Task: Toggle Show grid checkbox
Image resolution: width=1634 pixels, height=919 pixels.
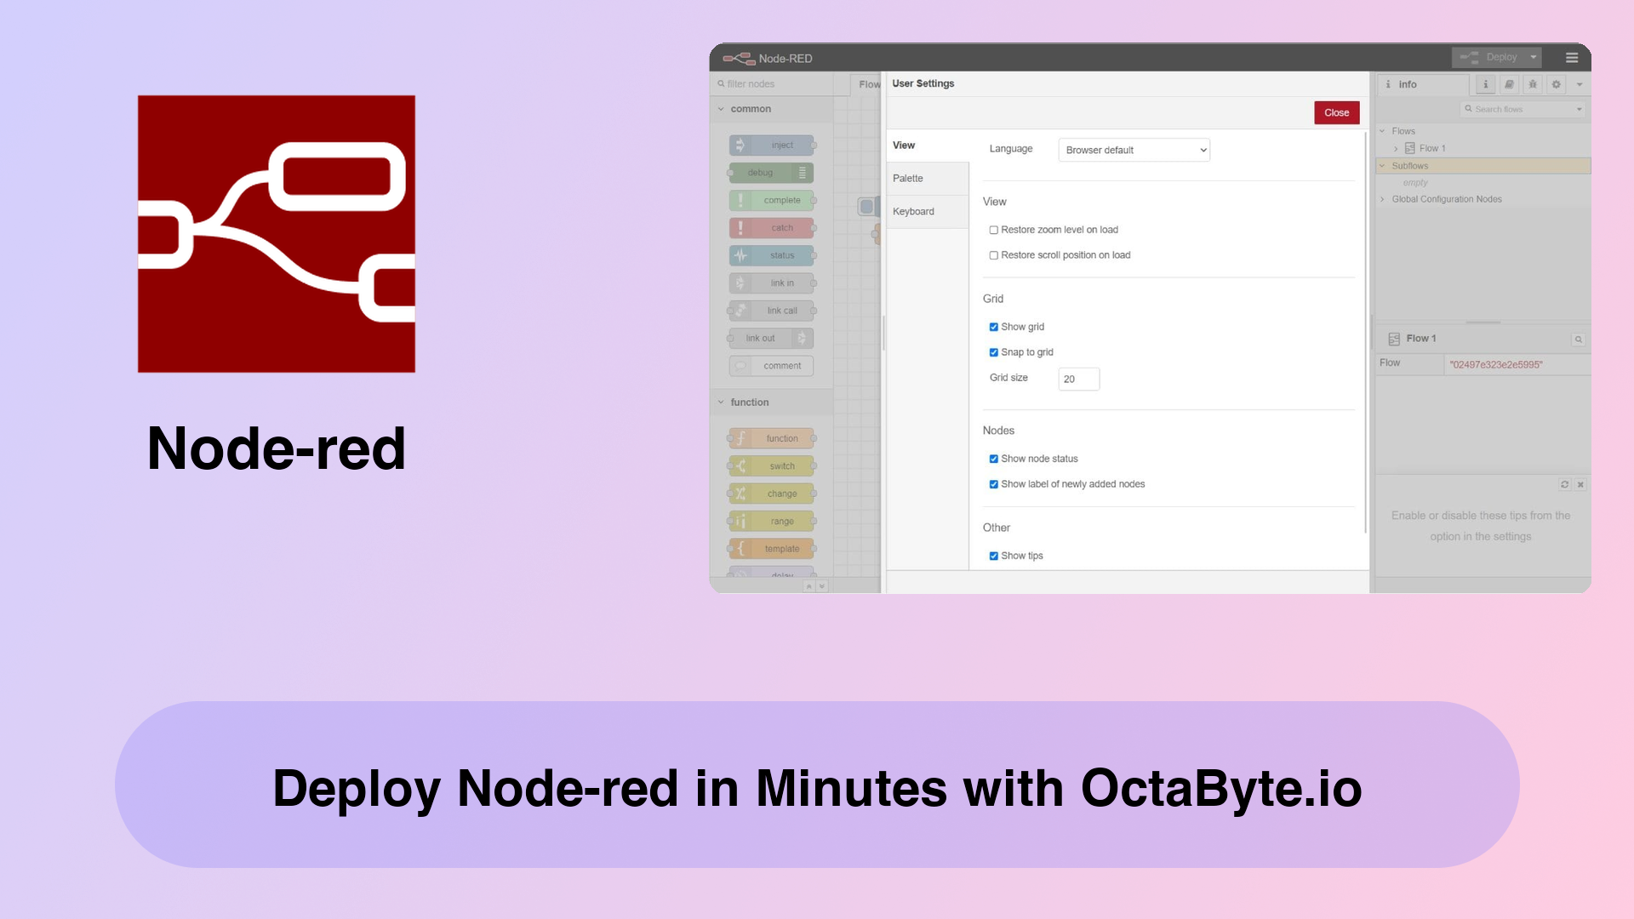Action: coord(993,327)
